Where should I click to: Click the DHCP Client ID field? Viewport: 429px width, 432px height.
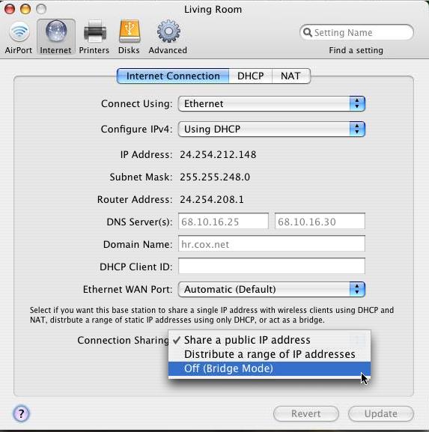tap(272, 266)
